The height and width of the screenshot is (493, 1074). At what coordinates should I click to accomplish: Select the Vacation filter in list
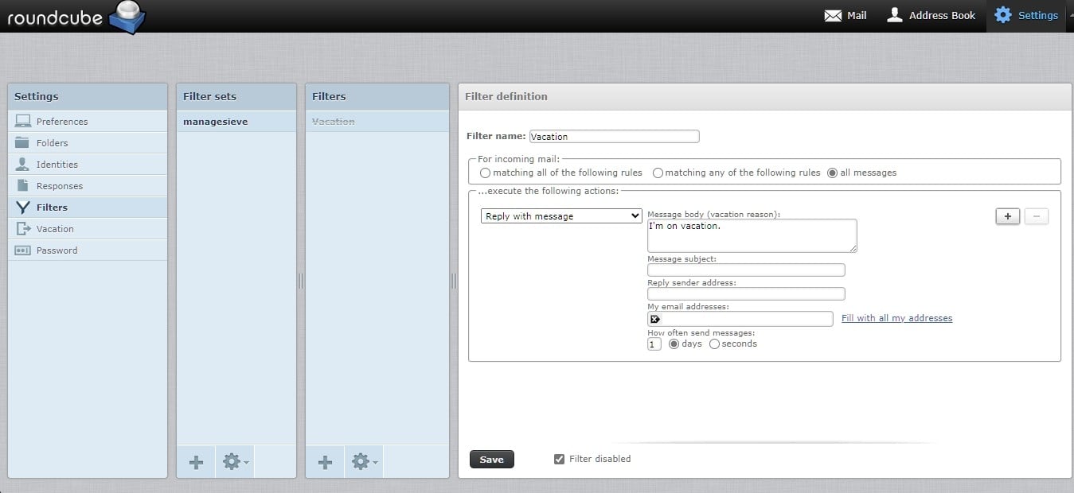[377, 122]
